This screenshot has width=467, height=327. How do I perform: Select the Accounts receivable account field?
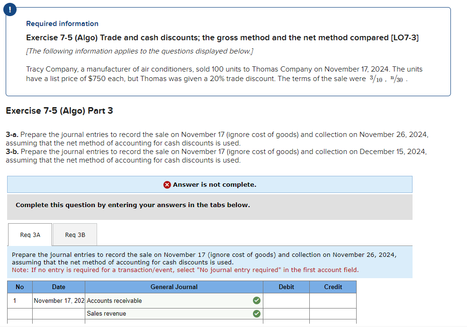click(174, 301)
